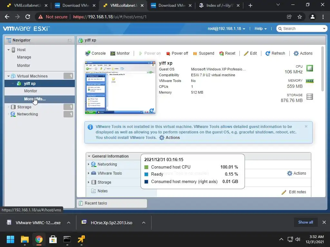
Task: Select Manage under Host
Action: point(24,57)
